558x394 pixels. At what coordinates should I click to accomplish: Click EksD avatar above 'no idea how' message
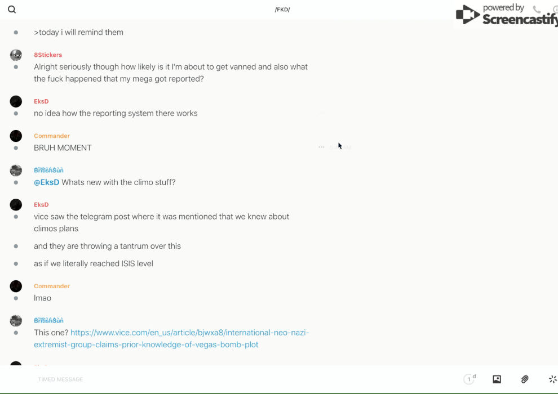[x=16, y=101]
